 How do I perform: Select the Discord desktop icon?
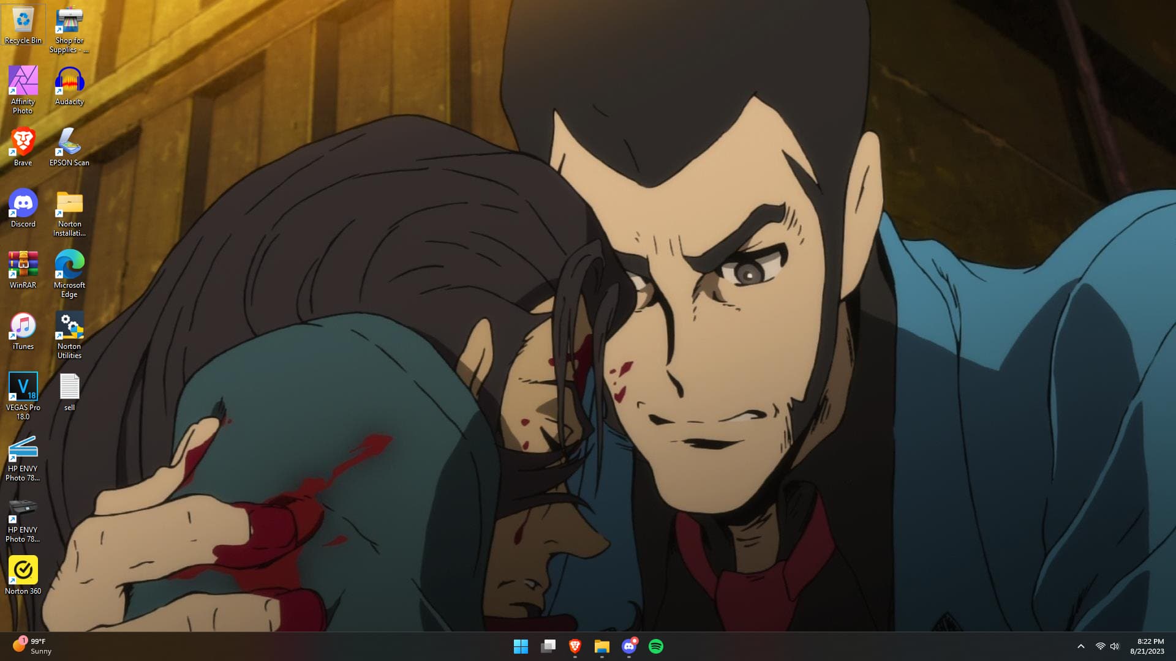pyautogui.click(x=23, y=208)
